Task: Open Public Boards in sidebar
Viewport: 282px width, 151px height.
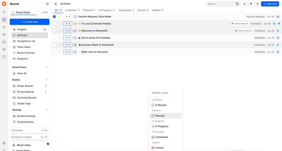Action: (29, 86)
